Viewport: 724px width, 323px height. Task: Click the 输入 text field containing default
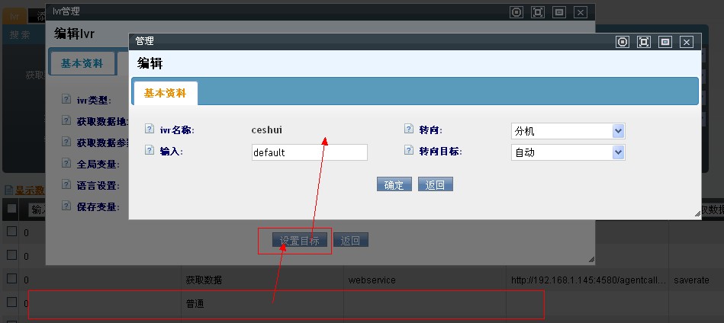pos(309,152)
